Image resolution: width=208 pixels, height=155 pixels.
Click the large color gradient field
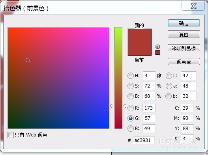(x=59, y=78)
